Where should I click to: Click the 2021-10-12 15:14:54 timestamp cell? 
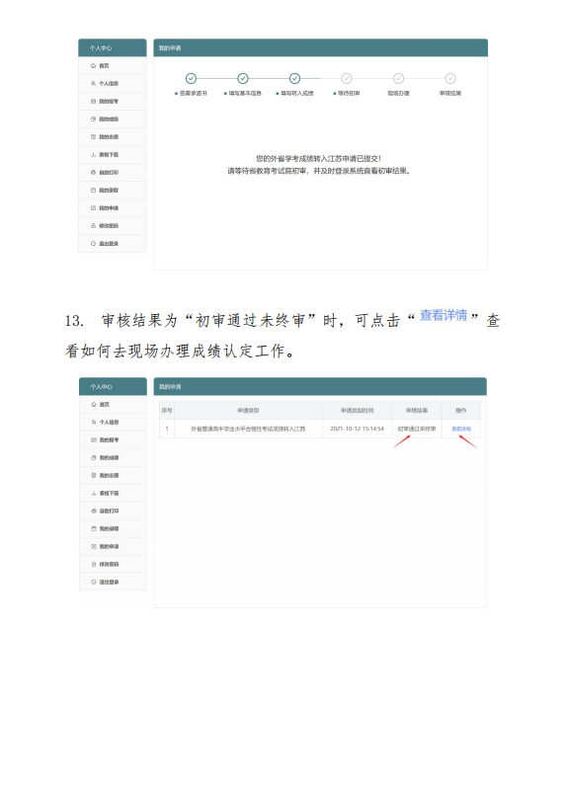click(357, 429)
